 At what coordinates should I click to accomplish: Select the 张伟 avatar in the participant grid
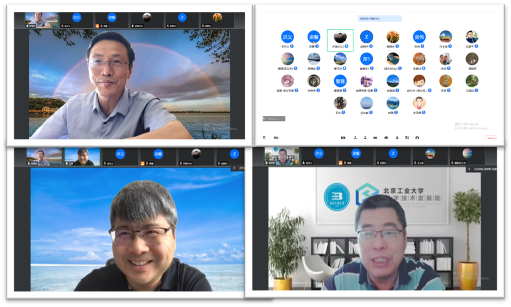[x=419, y=37]
